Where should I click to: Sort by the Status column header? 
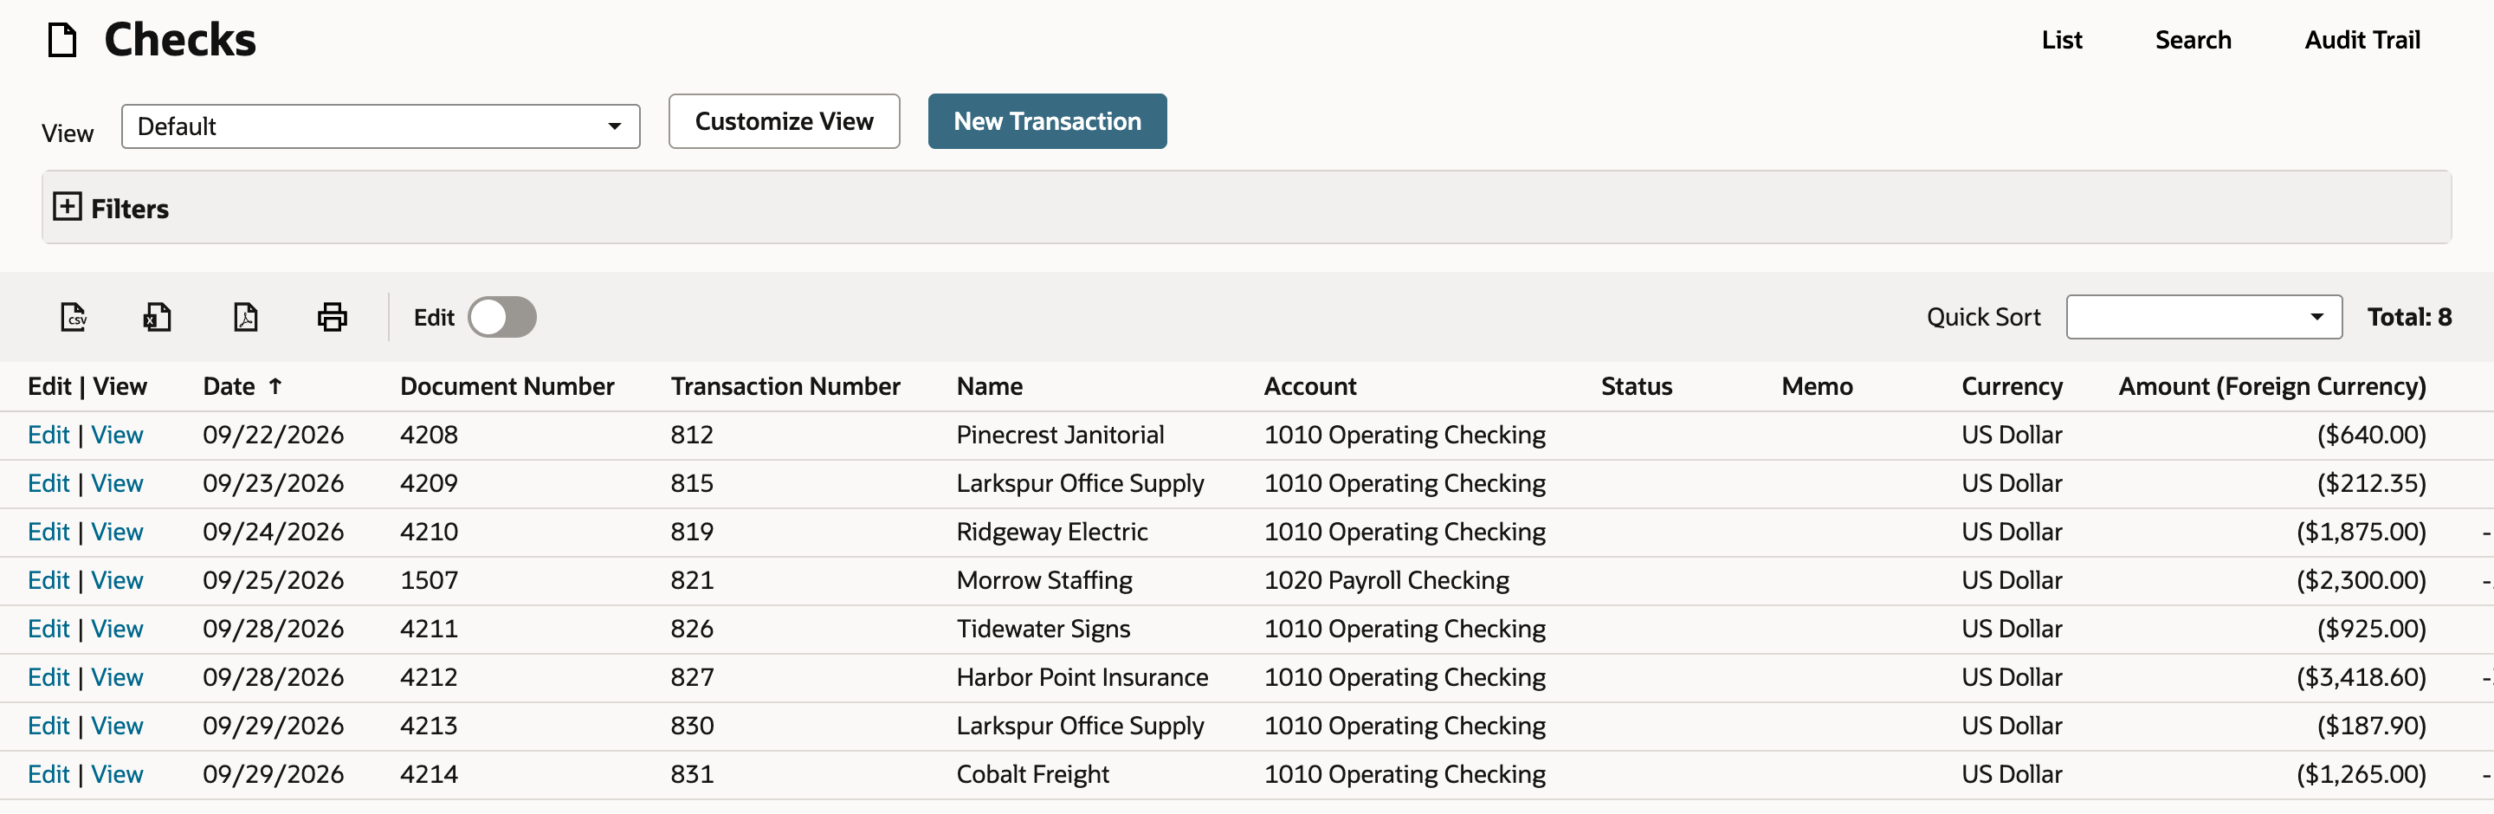point(1636,386)
